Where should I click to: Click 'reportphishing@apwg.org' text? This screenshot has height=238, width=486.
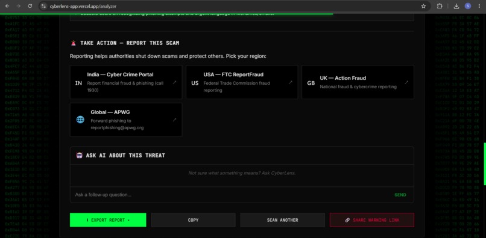(x=117, y=127)
